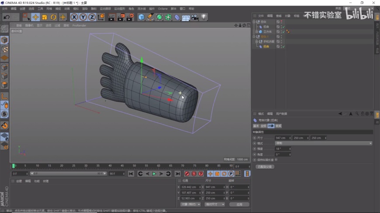Image resolution: width=380 pixels, height=213 pixels.
Task: Select the Rotate tool in top toolbar
Action: [x=53, y=17]
